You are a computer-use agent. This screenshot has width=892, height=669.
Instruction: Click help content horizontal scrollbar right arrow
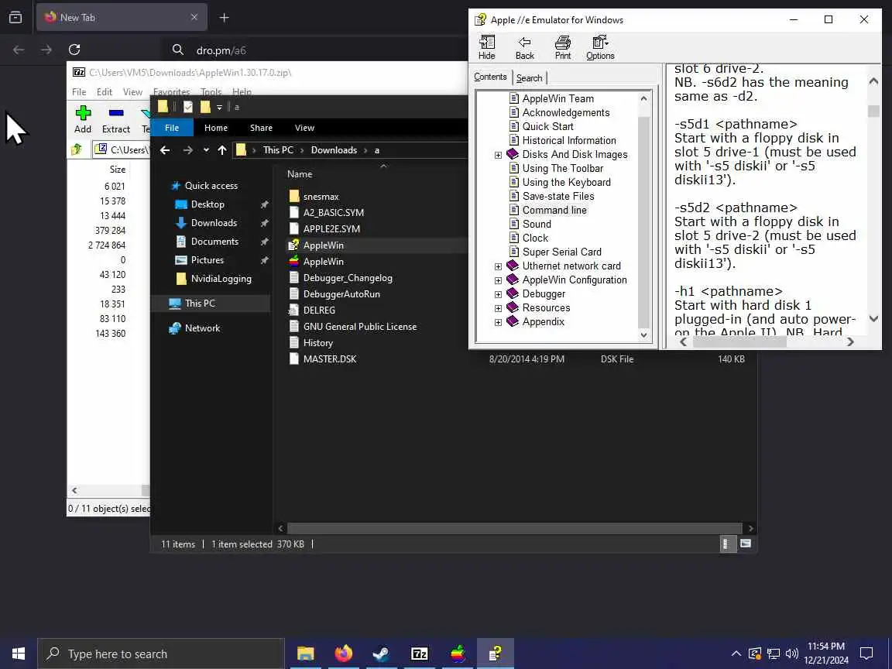pos(850,342)
